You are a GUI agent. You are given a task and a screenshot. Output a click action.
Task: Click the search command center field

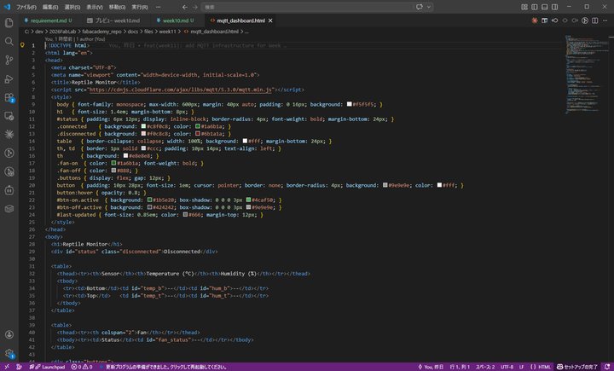307,7
